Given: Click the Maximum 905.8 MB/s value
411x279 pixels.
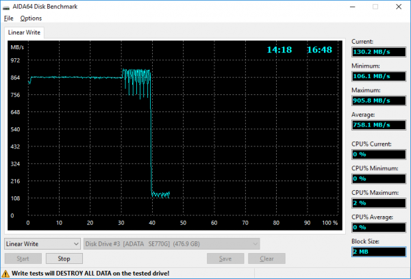Looking at the screenshot, I should [379, 101].
